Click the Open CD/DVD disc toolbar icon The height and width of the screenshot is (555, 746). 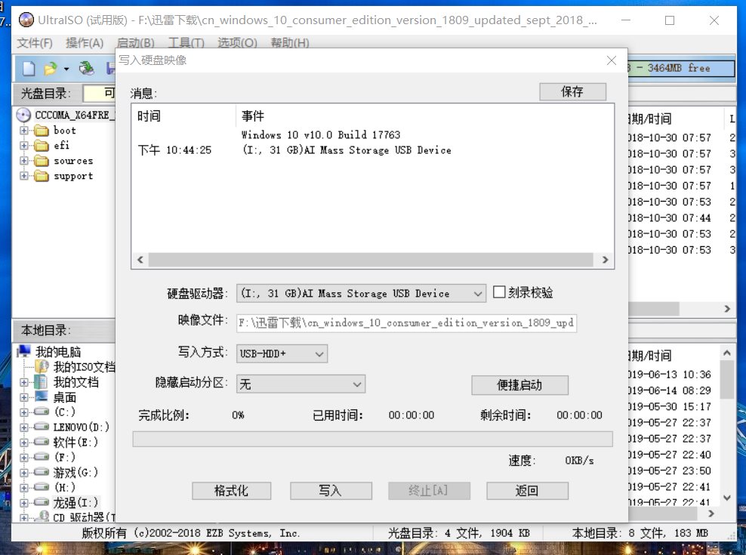[87, 69]
